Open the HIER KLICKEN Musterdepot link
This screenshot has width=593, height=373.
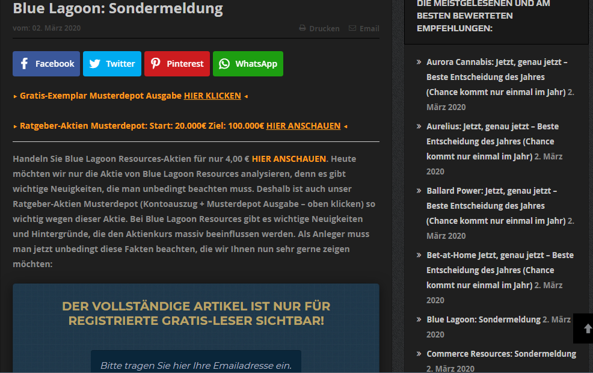pos(212,95)
